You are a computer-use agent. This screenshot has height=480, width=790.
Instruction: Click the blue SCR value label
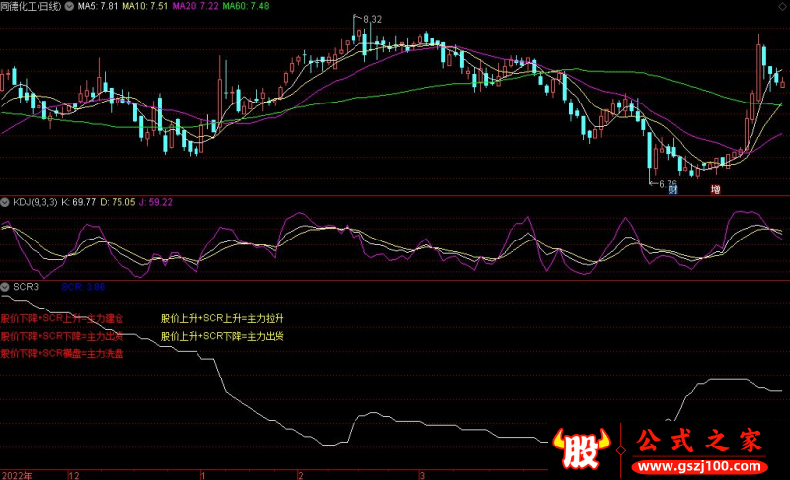[83, 287]
